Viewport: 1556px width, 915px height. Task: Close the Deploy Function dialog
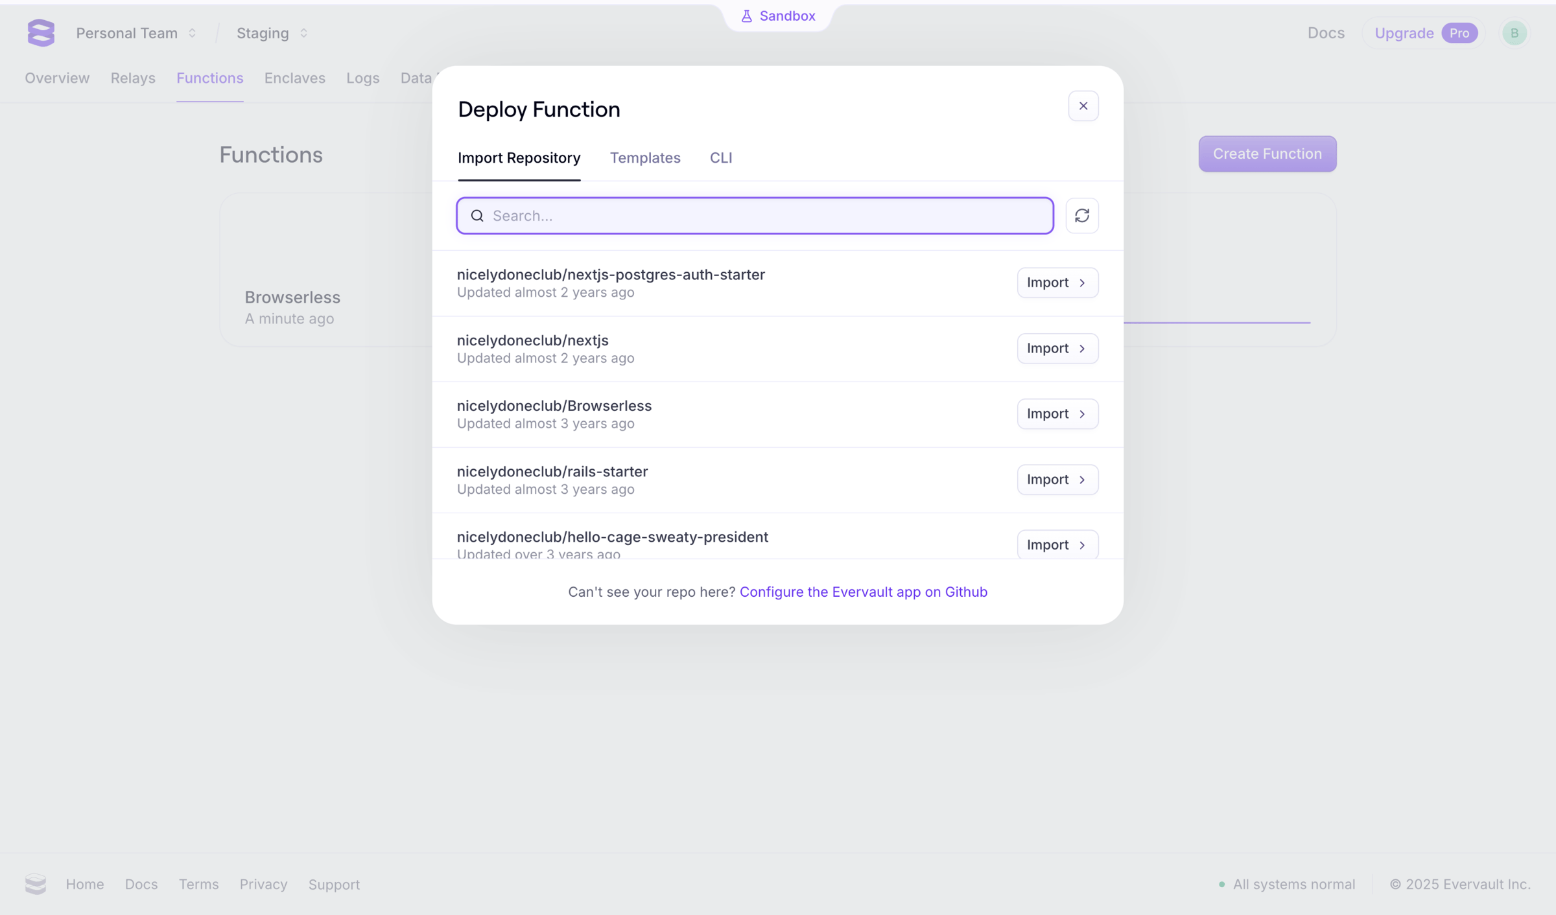[1083, 106]
